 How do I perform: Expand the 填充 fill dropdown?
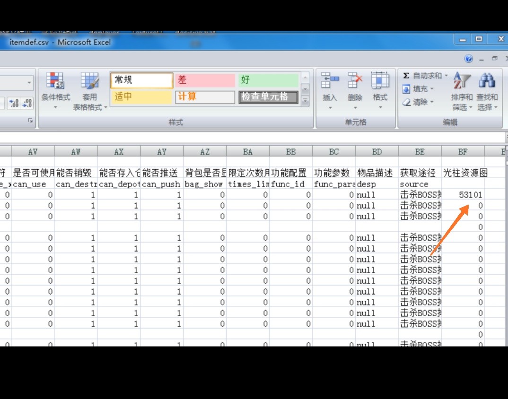432,89
